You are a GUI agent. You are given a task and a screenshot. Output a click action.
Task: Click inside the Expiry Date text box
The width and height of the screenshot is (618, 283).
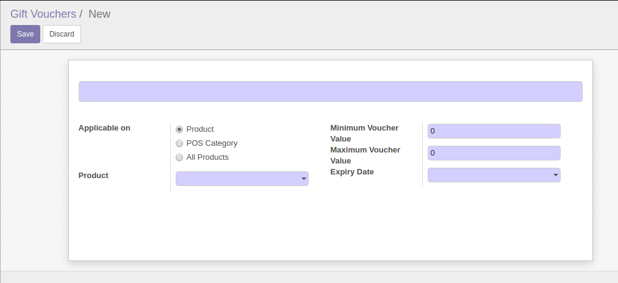(488, 175)
